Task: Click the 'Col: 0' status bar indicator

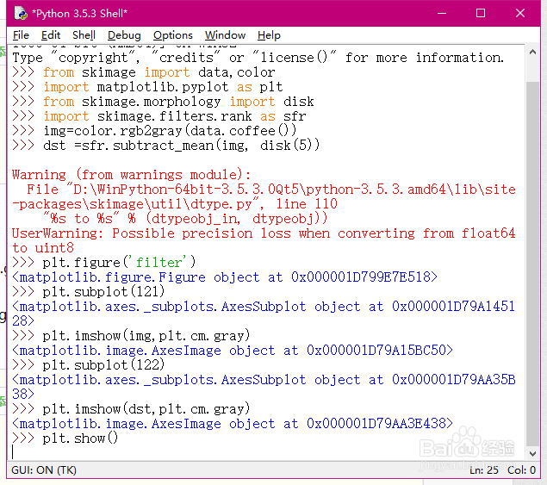Action: 521,470
